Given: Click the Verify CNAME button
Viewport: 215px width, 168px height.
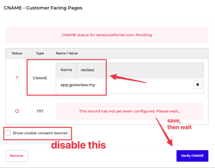Looking at the screenshot, I should click(x=192, y=156).
